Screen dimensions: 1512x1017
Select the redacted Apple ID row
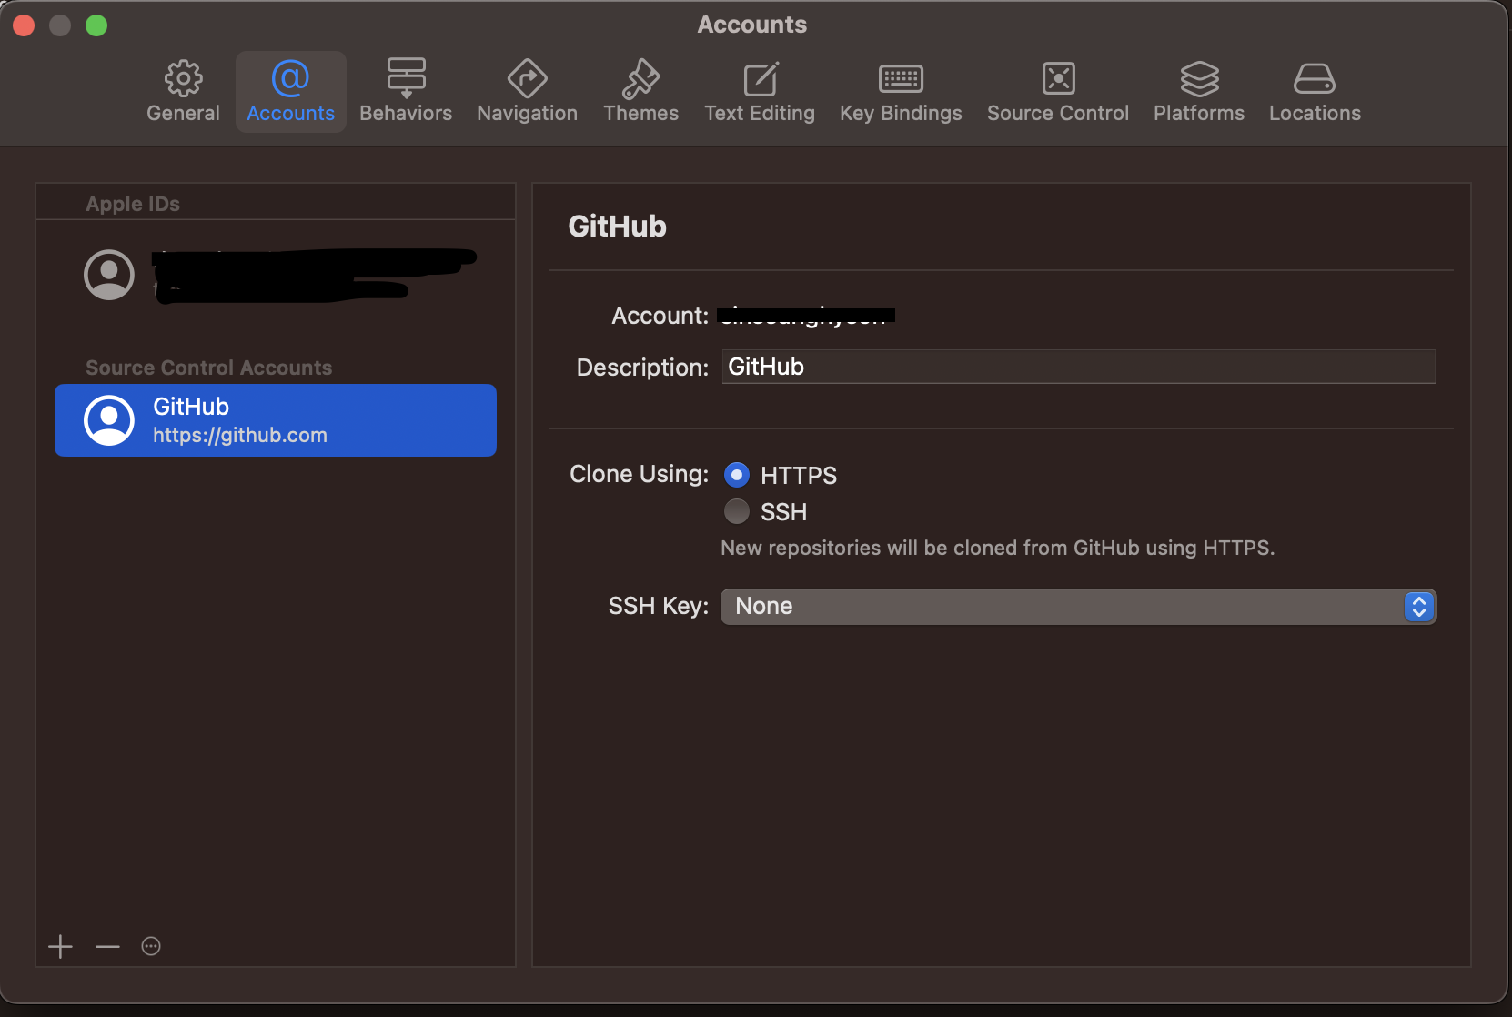(x=276, y=275)
